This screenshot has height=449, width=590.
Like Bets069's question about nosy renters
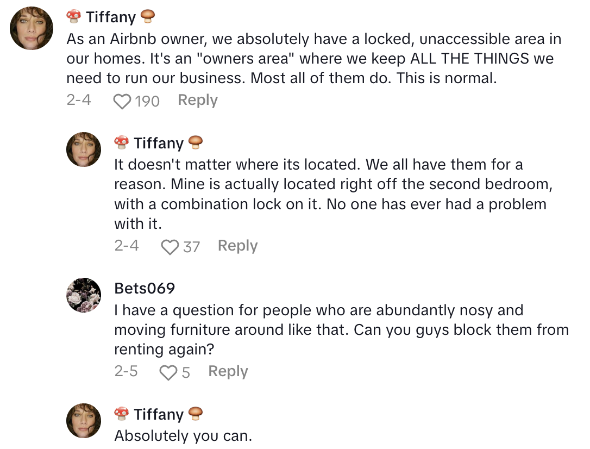(168, 373)
